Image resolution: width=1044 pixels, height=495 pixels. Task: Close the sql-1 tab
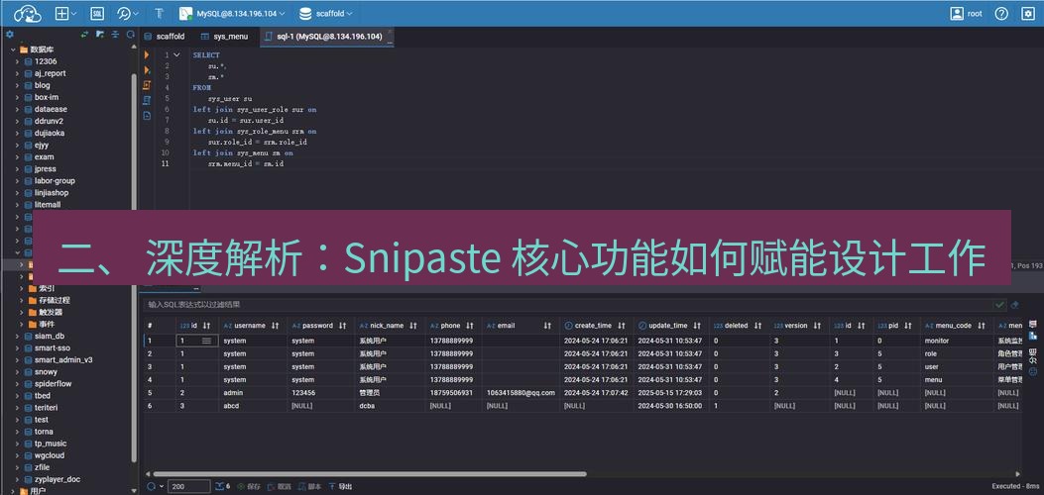pos(391,32)
